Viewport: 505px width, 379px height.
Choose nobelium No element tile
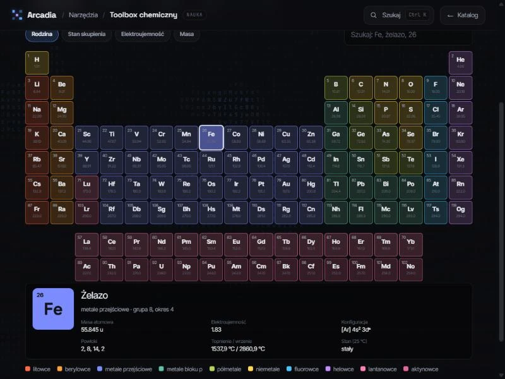[411, 270]
